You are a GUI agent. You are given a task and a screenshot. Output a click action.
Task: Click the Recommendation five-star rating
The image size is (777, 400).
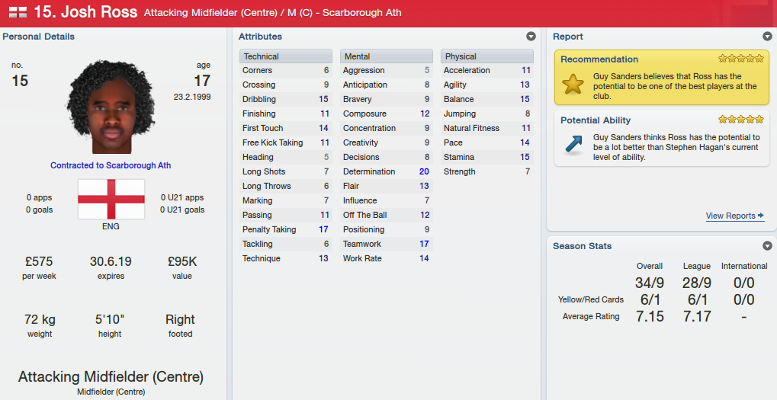741,59
